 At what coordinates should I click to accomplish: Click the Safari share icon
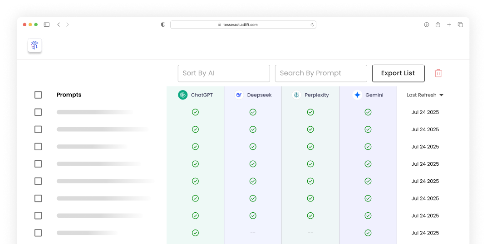pos(438,24)
